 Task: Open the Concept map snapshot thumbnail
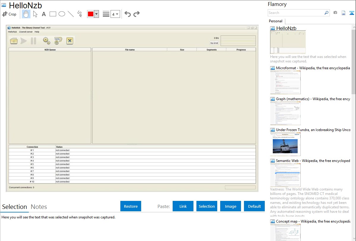click(x=285, y=232)
